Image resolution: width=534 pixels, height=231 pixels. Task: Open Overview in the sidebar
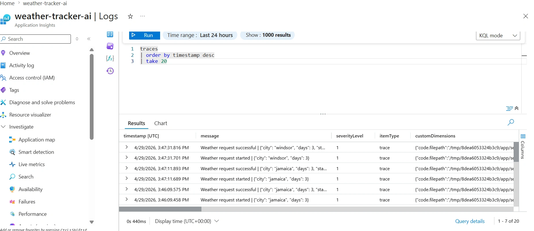[19, 53]
